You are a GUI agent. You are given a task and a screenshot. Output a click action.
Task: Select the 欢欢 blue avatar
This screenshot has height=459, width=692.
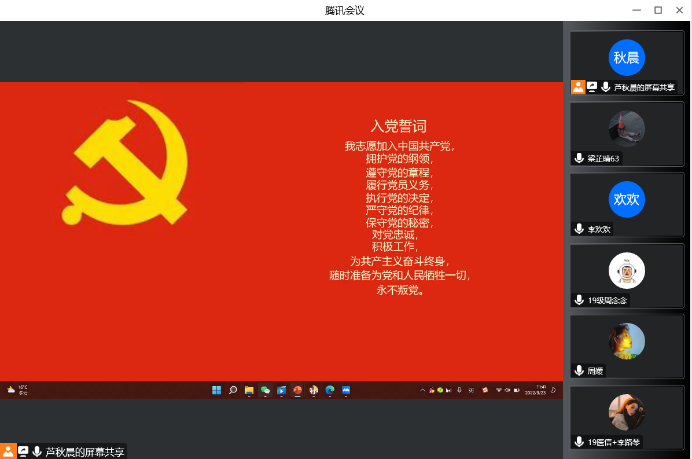(627, 200)
